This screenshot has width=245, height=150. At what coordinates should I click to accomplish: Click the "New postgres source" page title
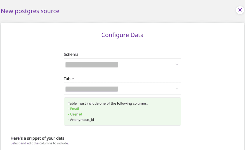30,11
